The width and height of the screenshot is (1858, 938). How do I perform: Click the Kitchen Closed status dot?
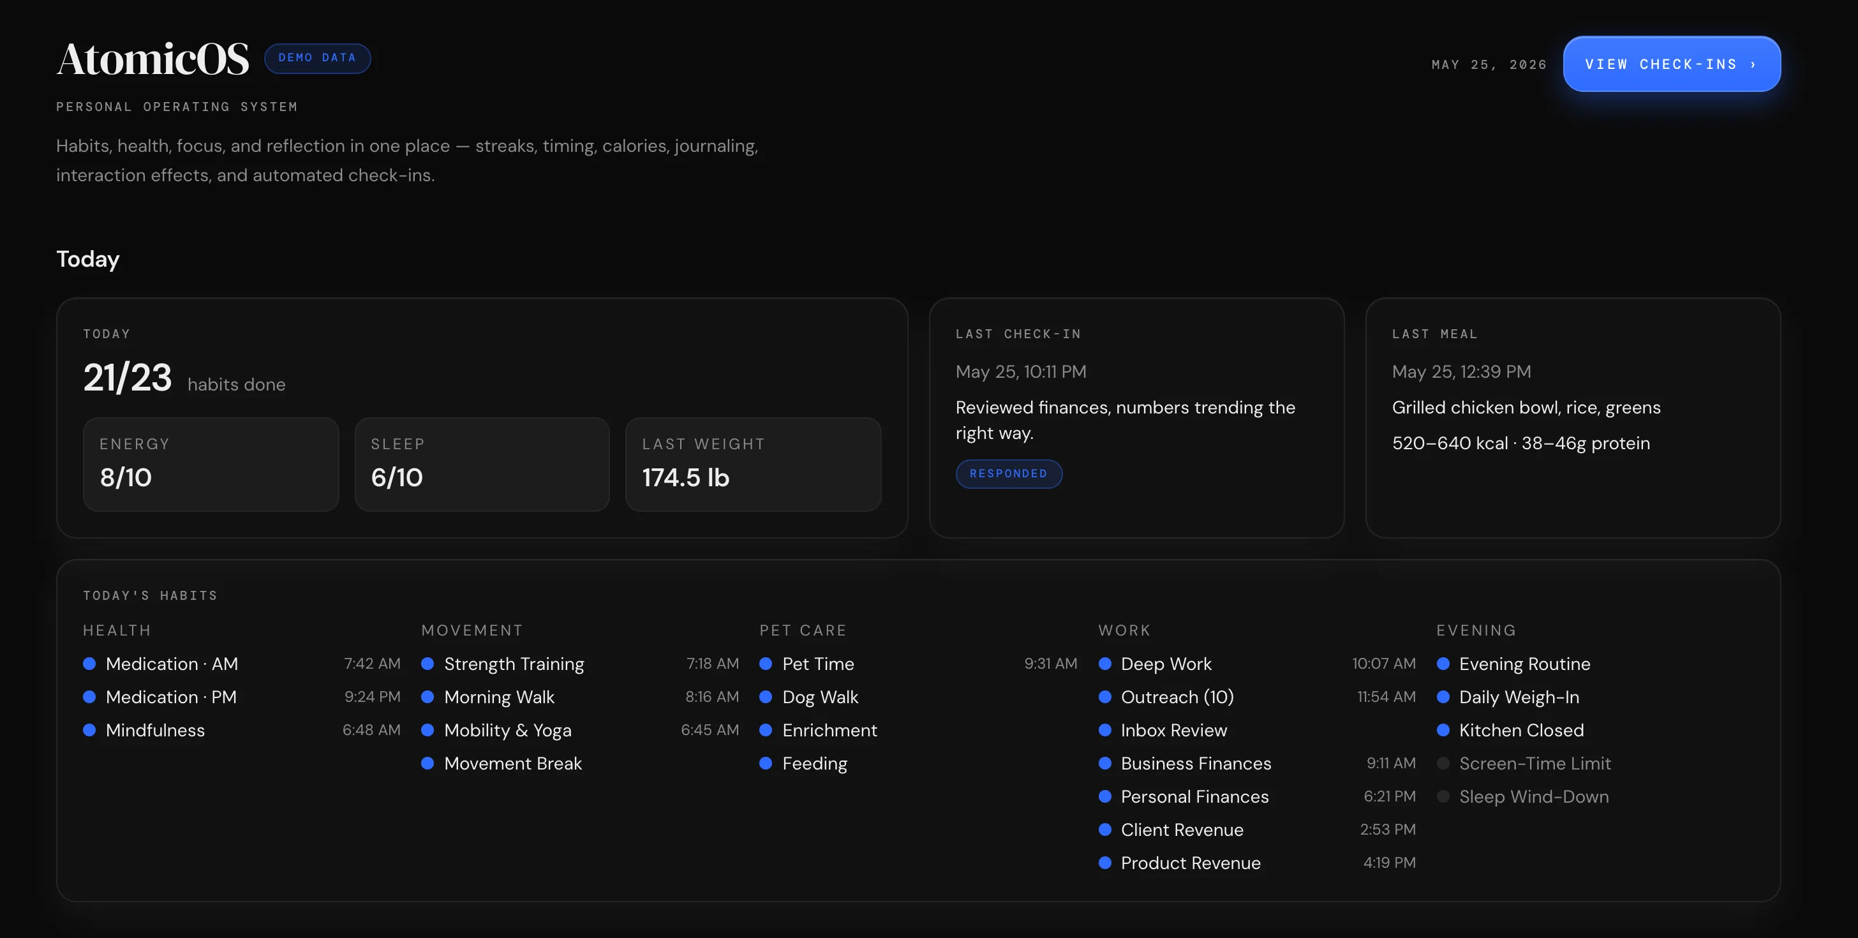(x=1443, y=730)
